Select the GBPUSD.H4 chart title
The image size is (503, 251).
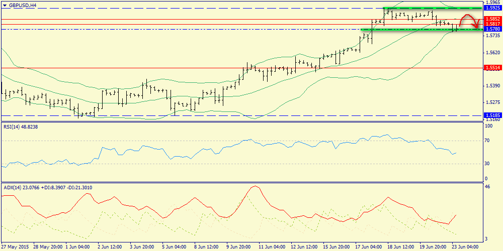pos(22,5)
